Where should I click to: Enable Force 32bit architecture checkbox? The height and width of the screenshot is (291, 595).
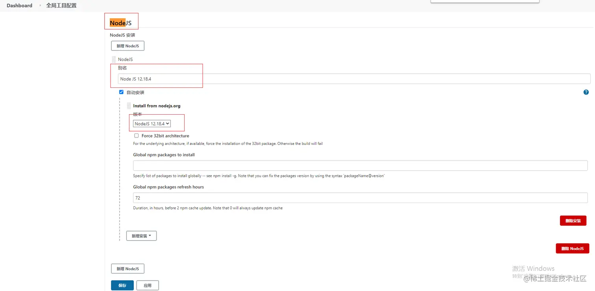coord(137,135)
